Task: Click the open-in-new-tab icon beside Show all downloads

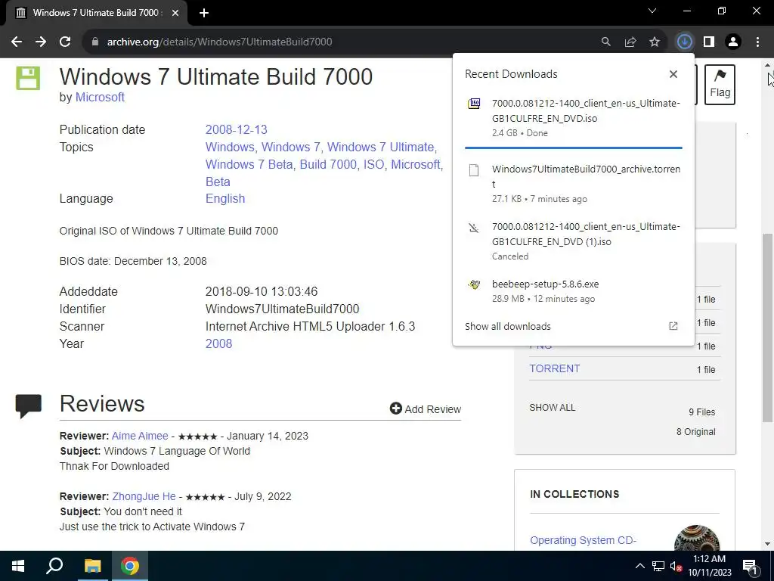Action: point(673,326)
